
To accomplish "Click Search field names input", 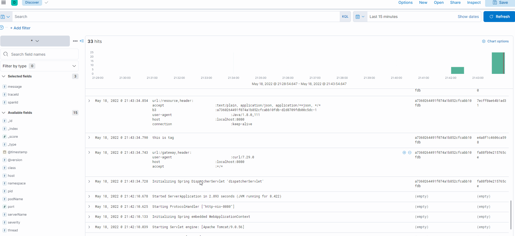I will [x=39, y=54].
